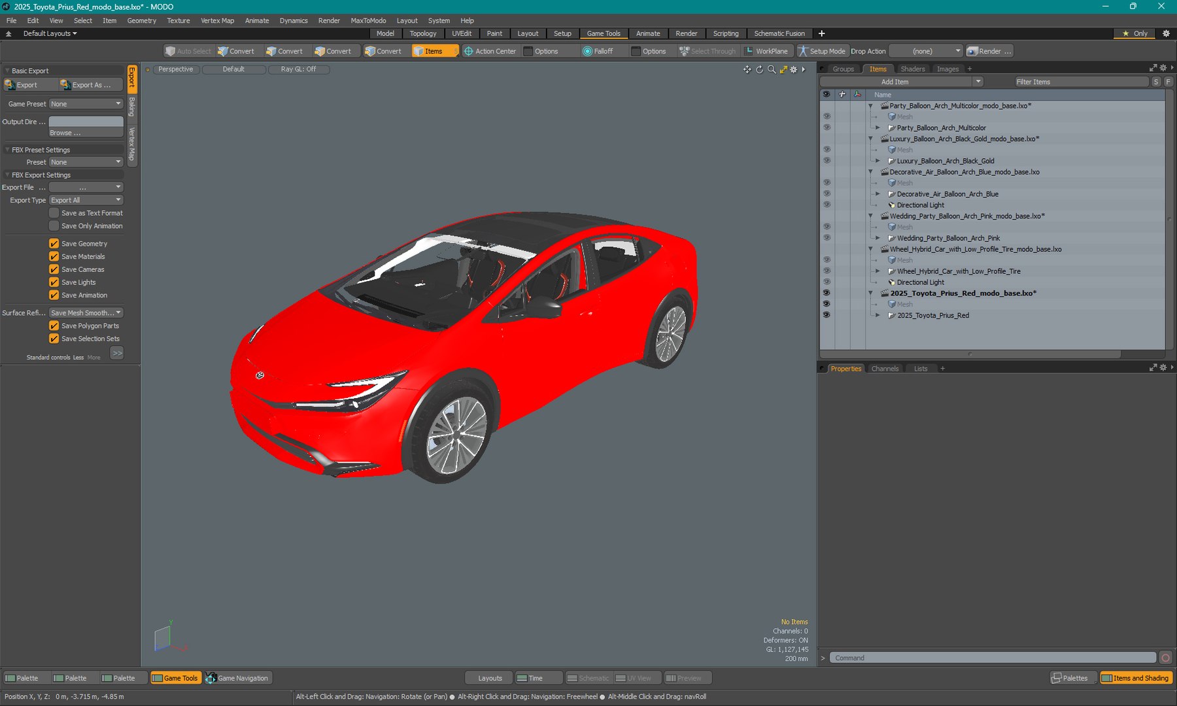Click the Ray GL: Off button
Viewport: 1177px width, 706px height.
coord(298,69)
